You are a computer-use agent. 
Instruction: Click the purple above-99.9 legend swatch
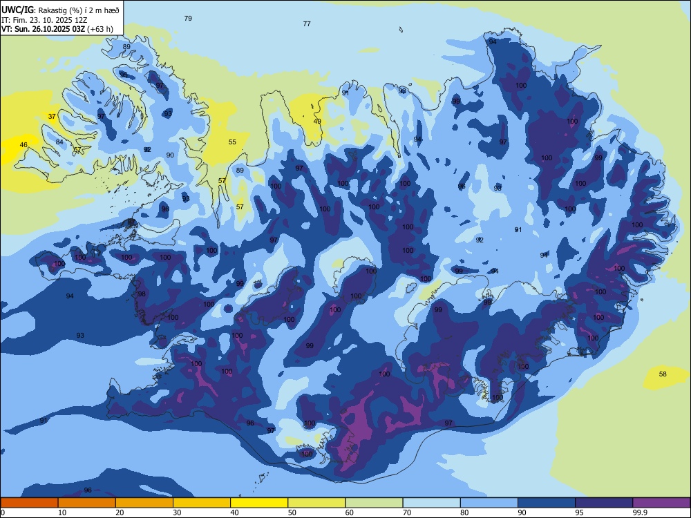point(661,503)
